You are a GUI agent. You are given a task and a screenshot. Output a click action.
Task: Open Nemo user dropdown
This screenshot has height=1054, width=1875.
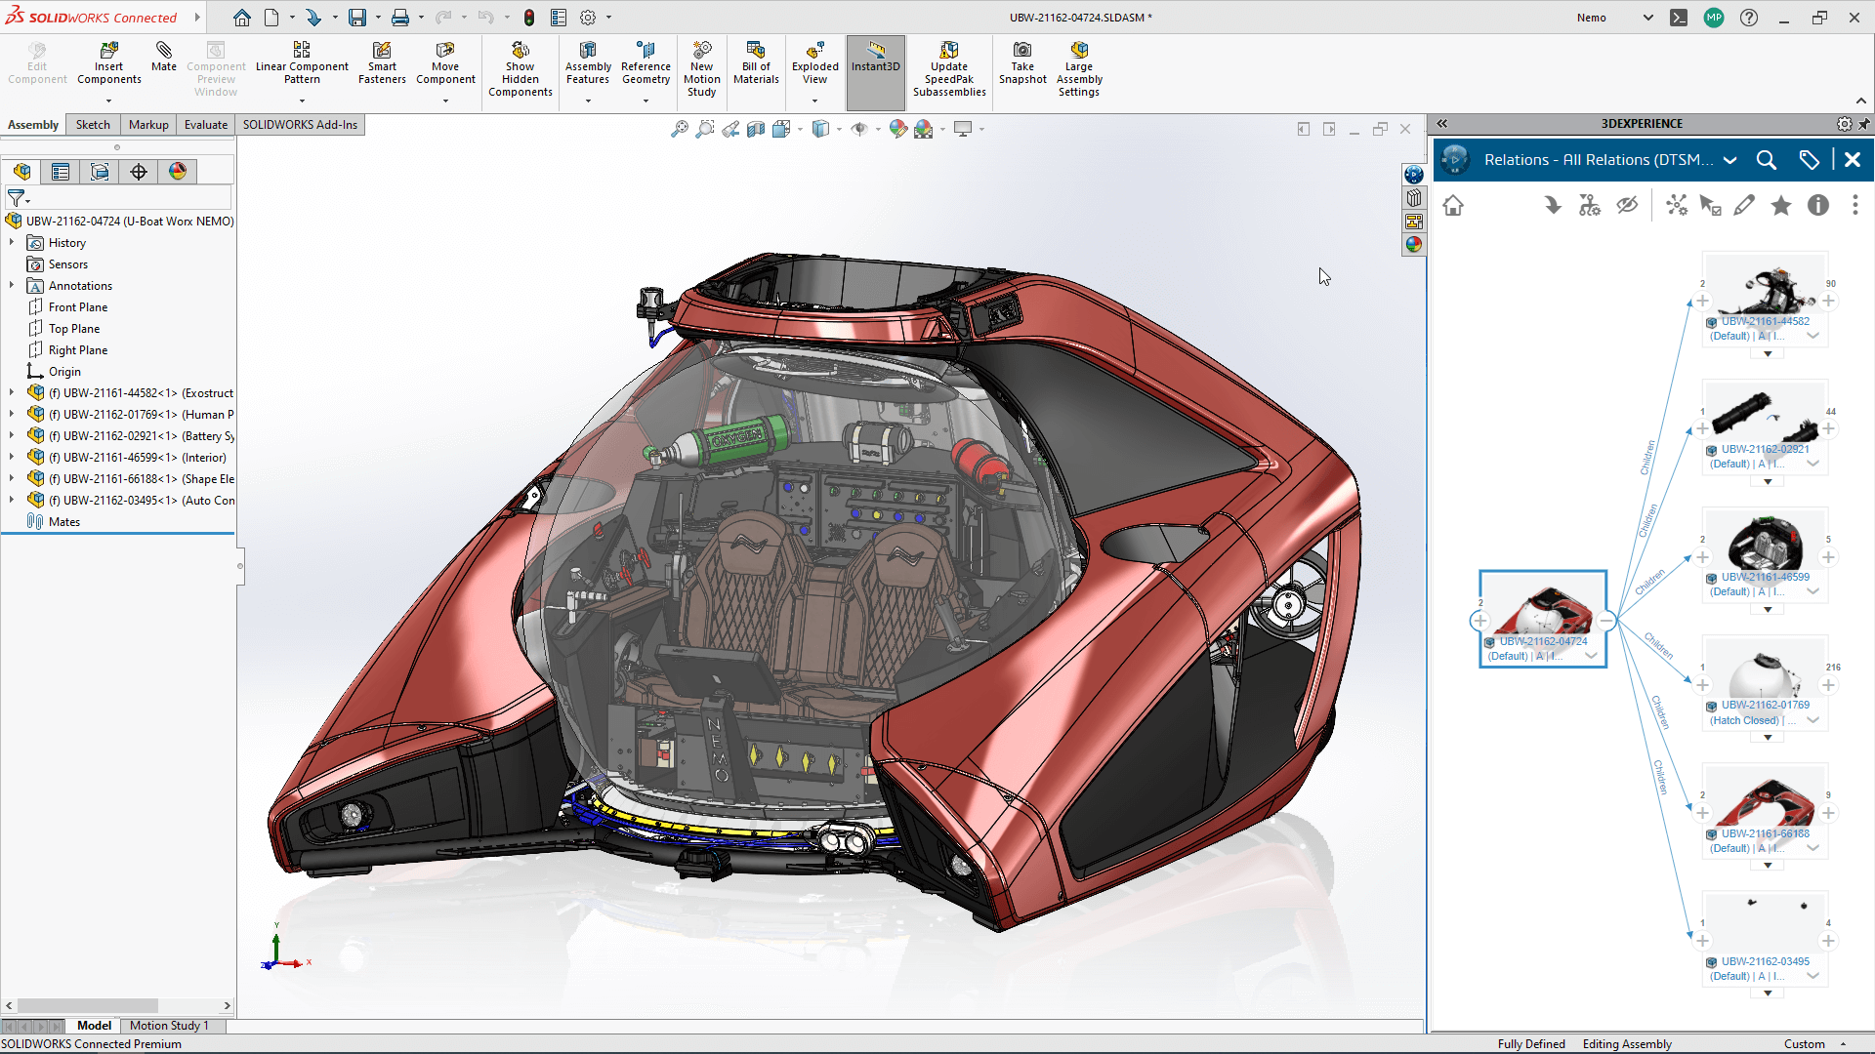pos(1648,18)
